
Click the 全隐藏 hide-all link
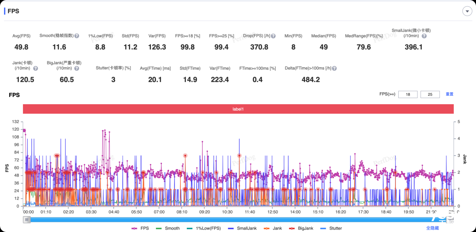tap(433, 228)
